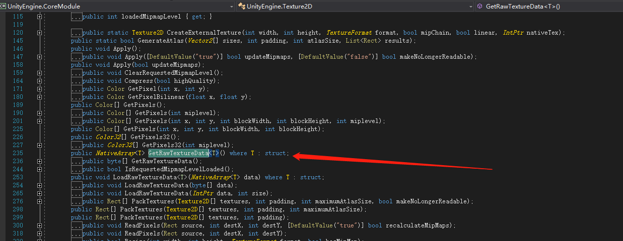Expand the GetPixelBilinear region at line 180
Viewport: 623px width, 241px height.
point(39,97)
